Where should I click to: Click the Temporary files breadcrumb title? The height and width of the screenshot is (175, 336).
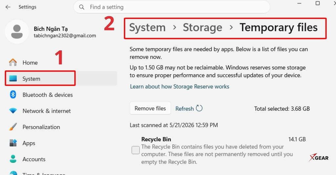(x=279, y=28)
